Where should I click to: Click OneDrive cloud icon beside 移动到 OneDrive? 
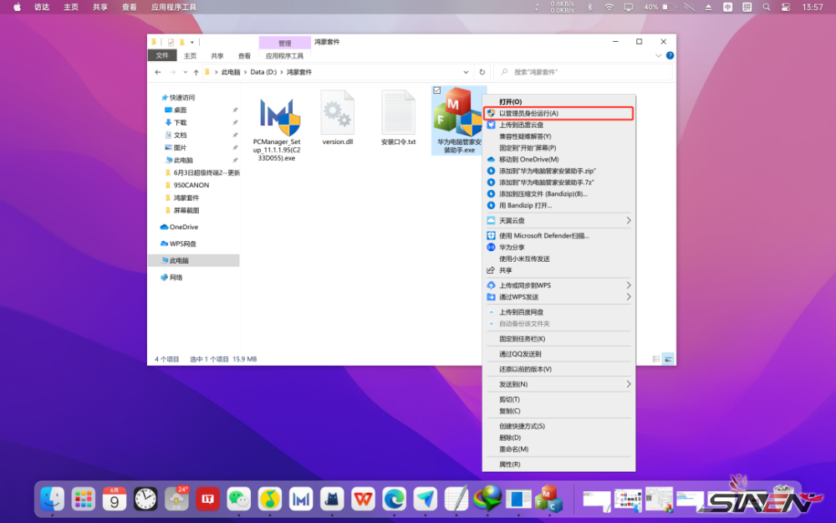[x=491, y=160]
